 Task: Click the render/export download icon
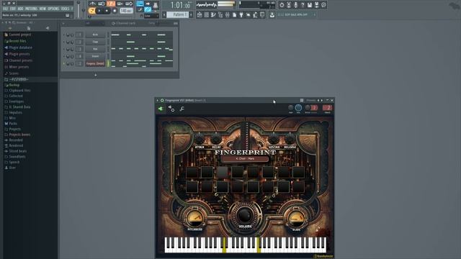click(x=272, y=14)
